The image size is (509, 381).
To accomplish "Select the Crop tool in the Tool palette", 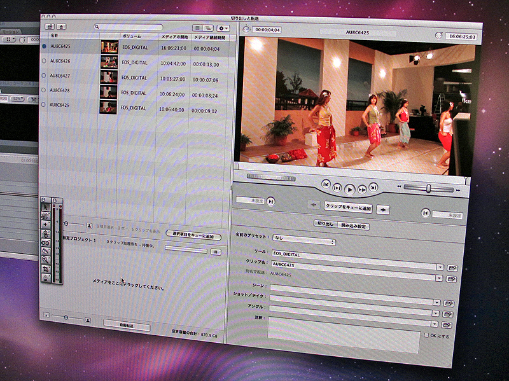I will pos(45,268).
